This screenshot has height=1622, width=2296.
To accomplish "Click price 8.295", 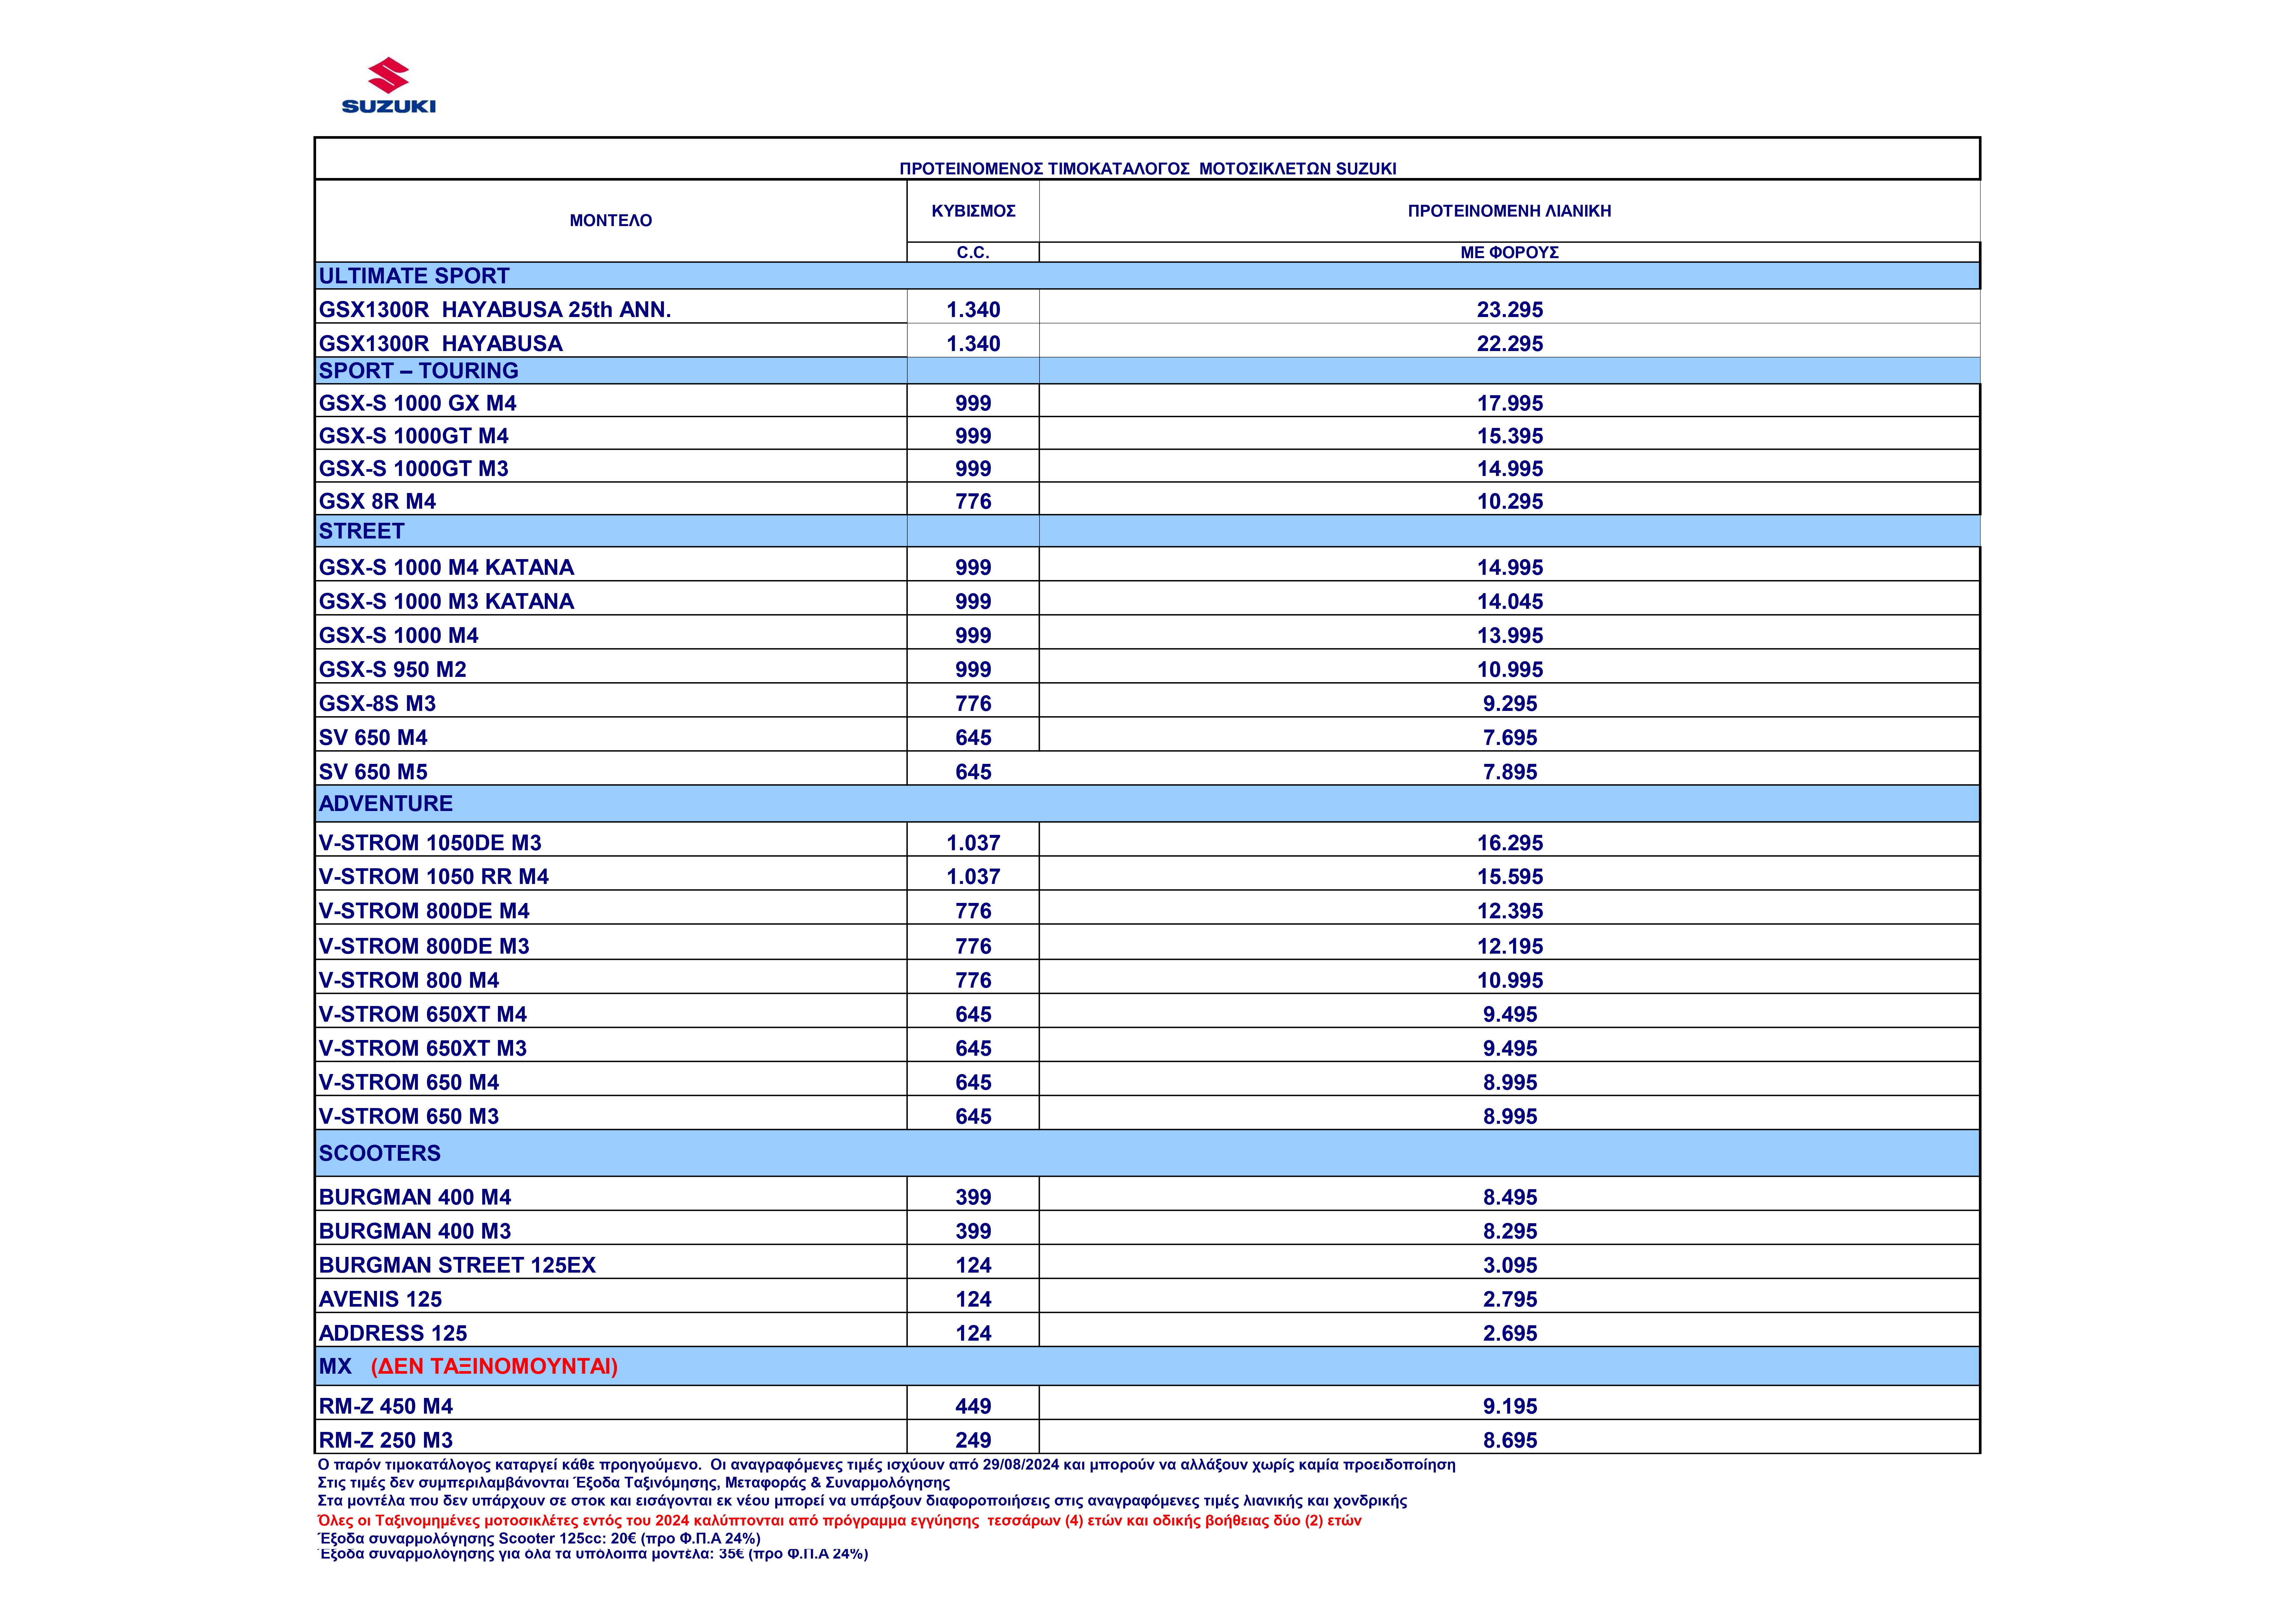I will pyautogui.click(x=1510, y=1231).
